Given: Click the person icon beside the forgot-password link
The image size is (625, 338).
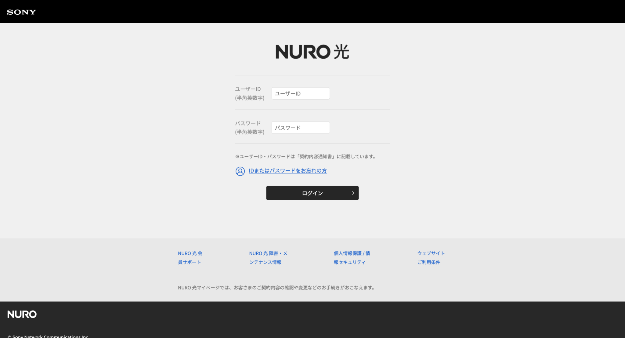Looking at the screenshot, I should point(240,172).
